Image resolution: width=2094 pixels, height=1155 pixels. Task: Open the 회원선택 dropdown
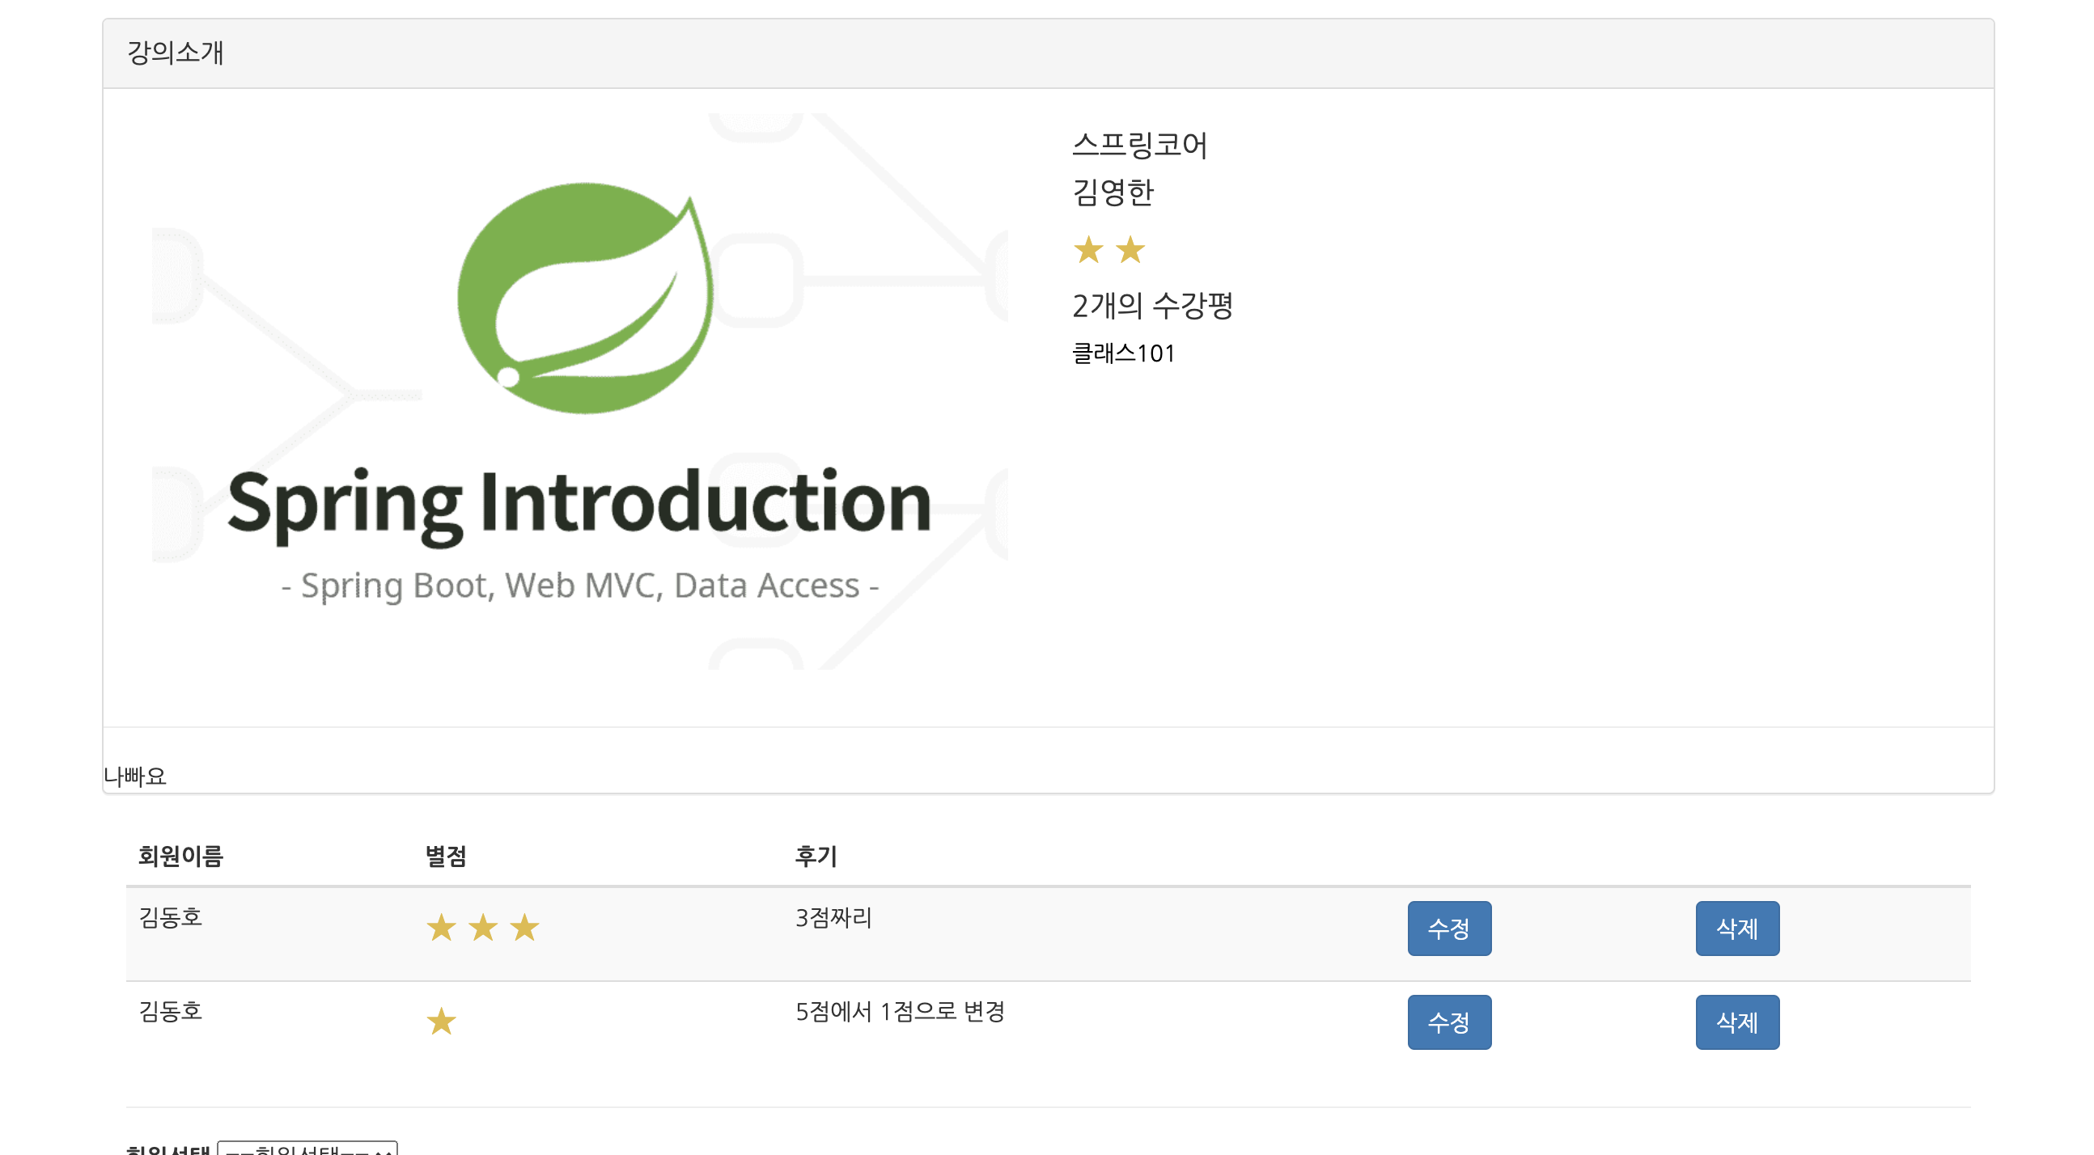point(307,1149)
